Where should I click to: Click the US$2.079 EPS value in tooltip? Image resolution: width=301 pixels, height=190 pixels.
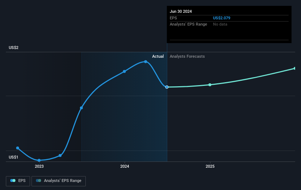tap(221, 18)
